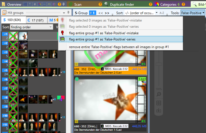Show the +11 more images in group #10

[x=63, y=117]
